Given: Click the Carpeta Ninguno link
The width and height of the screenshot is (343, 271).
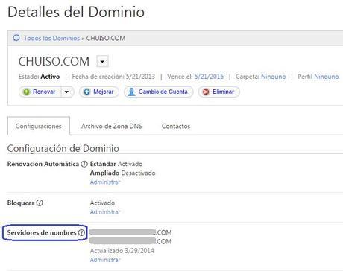Looking at the screenshot, I should point(273,77).
